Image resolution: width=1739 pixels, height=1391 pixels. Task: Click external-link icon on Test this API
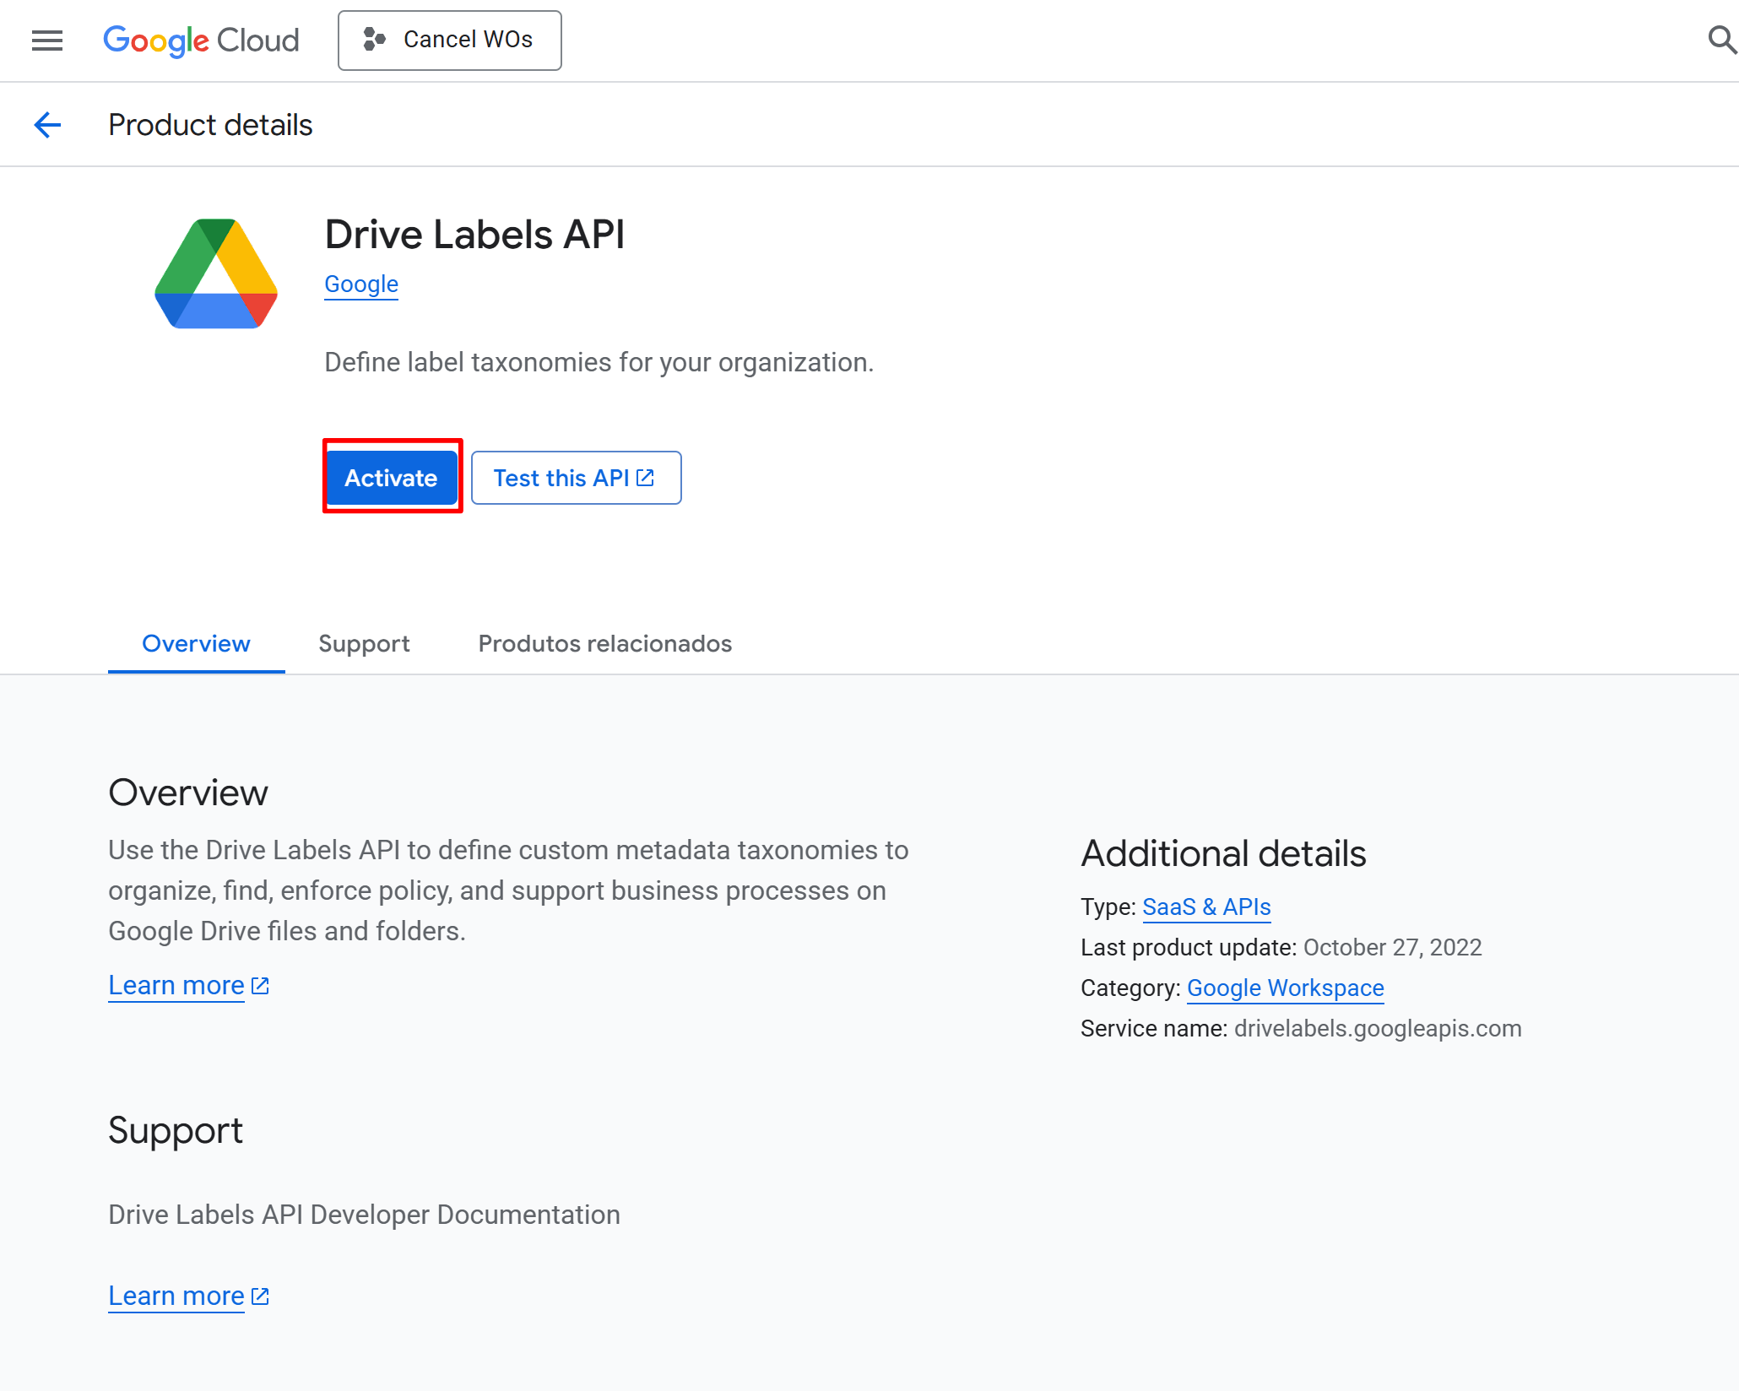click(x=646, y=478)
